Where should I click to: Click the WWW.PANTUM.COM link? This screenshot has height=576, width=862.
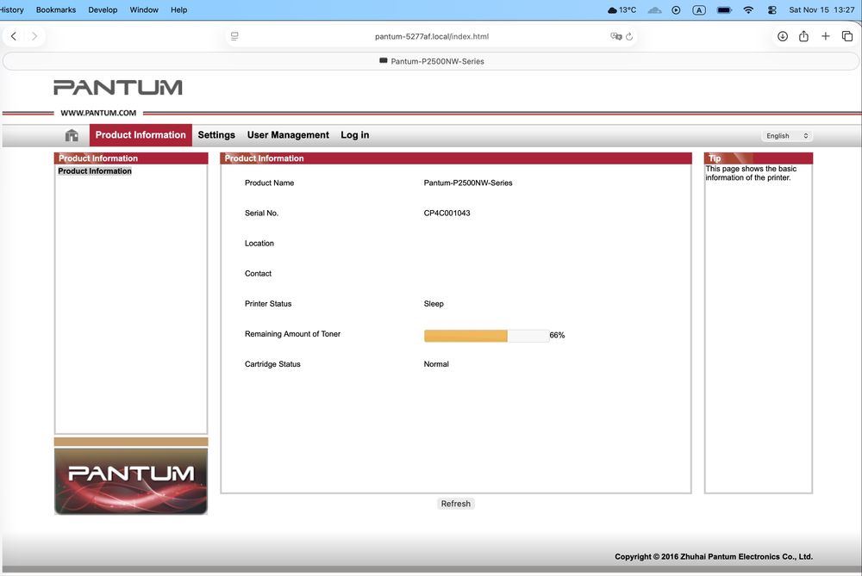pos(98,113)
